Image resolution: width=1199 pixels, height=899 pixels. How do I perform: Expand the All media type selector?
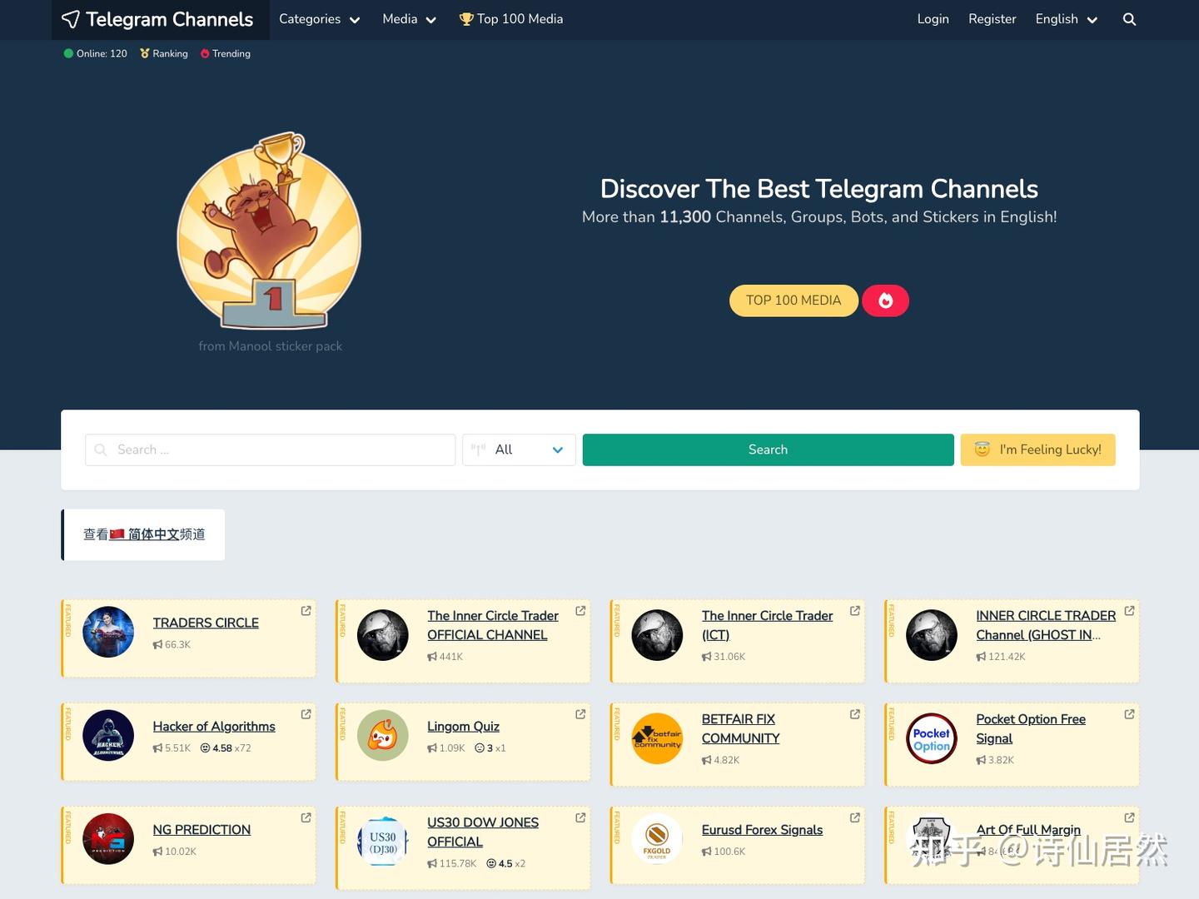click(518, 449)
